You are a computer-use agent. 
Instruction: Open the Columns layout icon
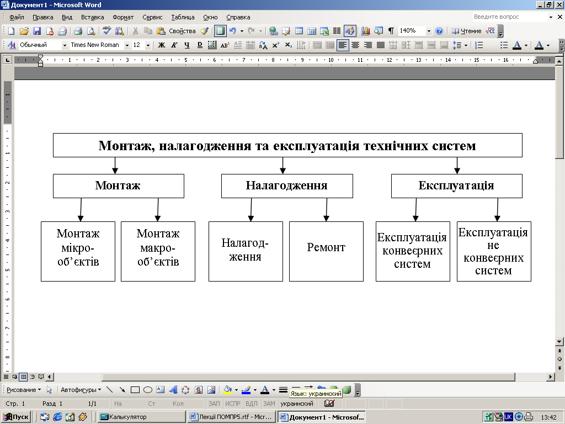[337, 31]
